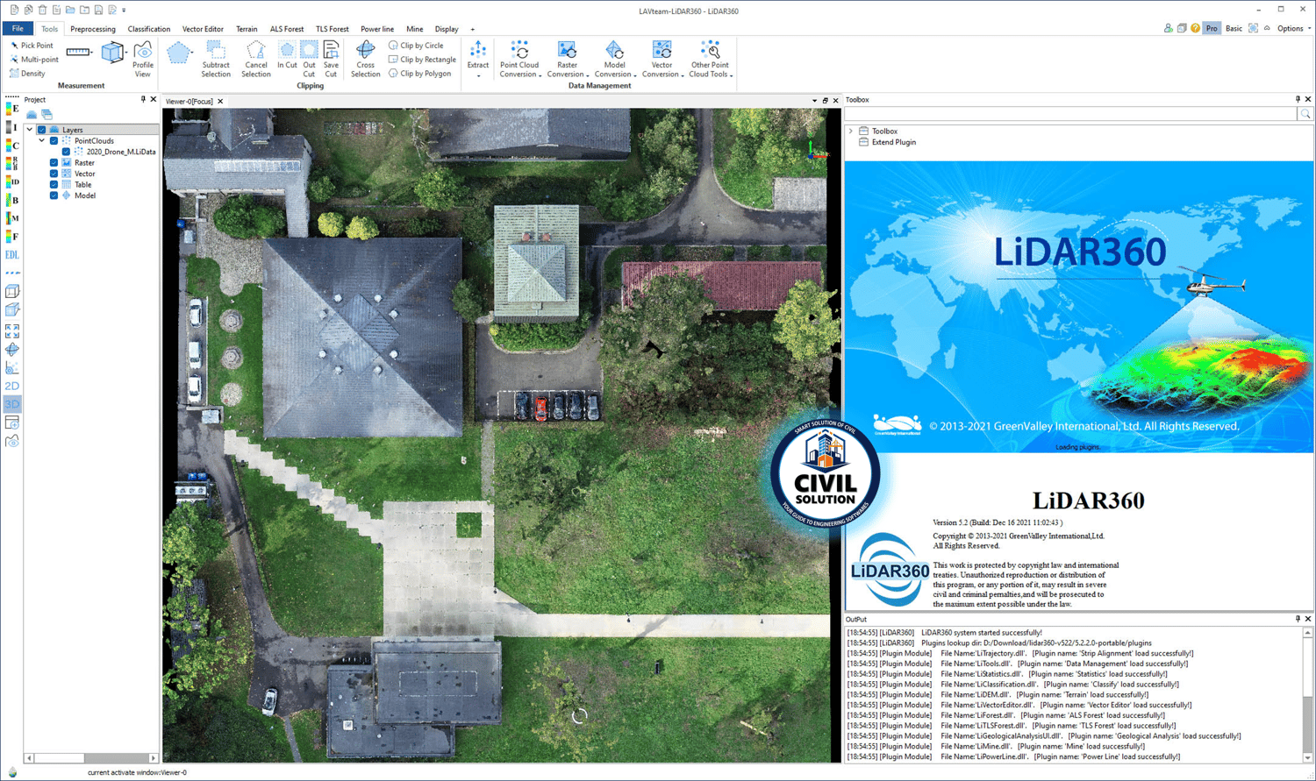Click the Project panel horizontal scrollbar
Image resolution: width=1316 pixels, height=781 pixels.
coord(91,758)
